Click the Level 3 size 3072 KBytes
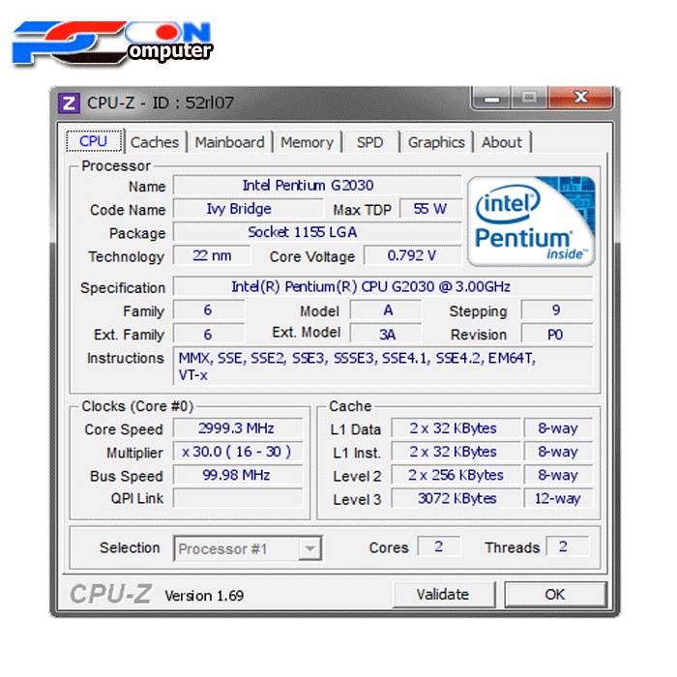Viewport: 677px width, 677px height. click(456, 498)
